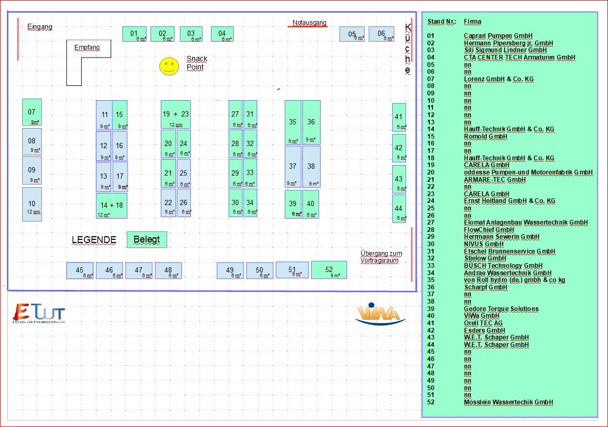Click CTA CENTER TECH Armaturen GmbH entry
The width and height of the screenshot is (608, 427).
click(x=519, y=57)
